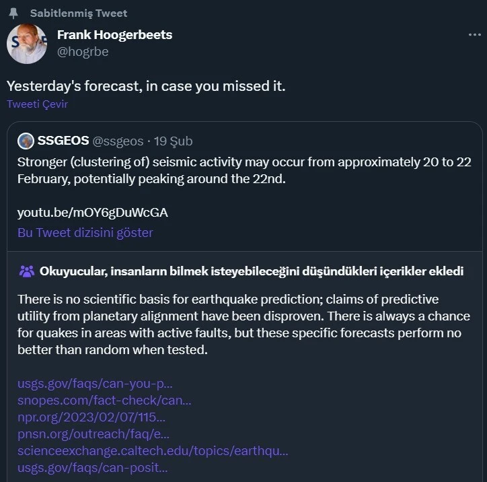
Task: Click the 'Sabitlenmiş Tweet' pinned label
Action: [x=78, y=13]
